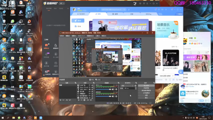Click the Kugou refresh icon near search
213x120 pixels.
(98, 10)
